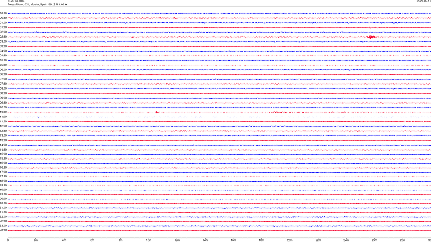
Task: Click the 'IG.AL13..HHZ' channel label
Action: [x=16, y=1]
